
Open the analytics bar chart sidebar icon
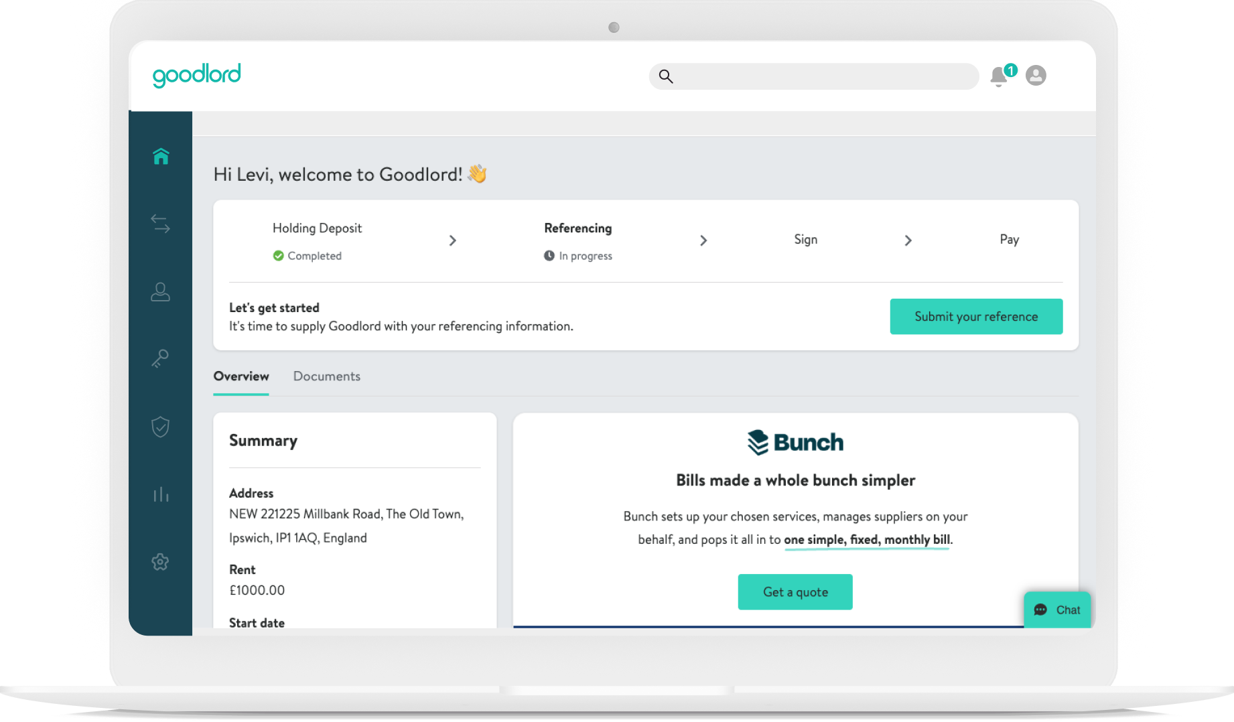tap(161, 494)
